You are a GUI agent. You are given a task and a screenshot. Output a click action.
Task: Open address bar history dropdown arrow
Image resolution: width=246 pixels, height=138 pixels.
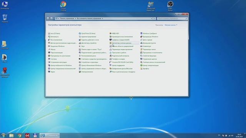[x=151, y=19]
